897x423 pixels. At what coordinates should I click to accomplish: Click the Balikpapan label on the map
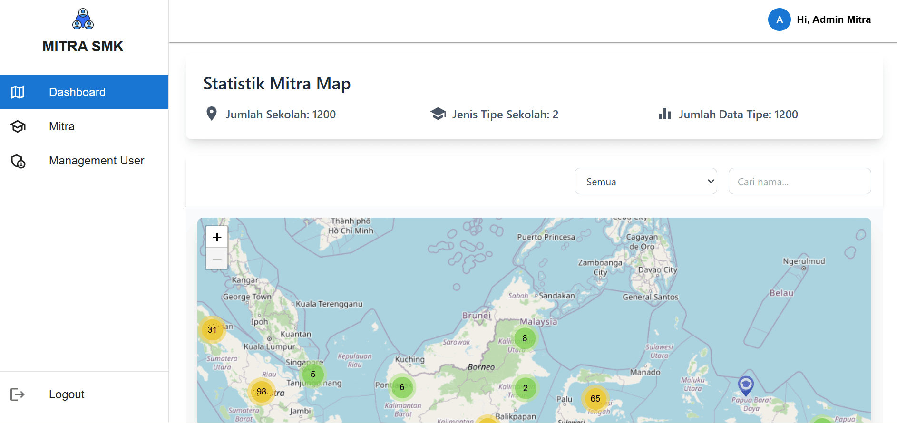click(x=516, y=416)
